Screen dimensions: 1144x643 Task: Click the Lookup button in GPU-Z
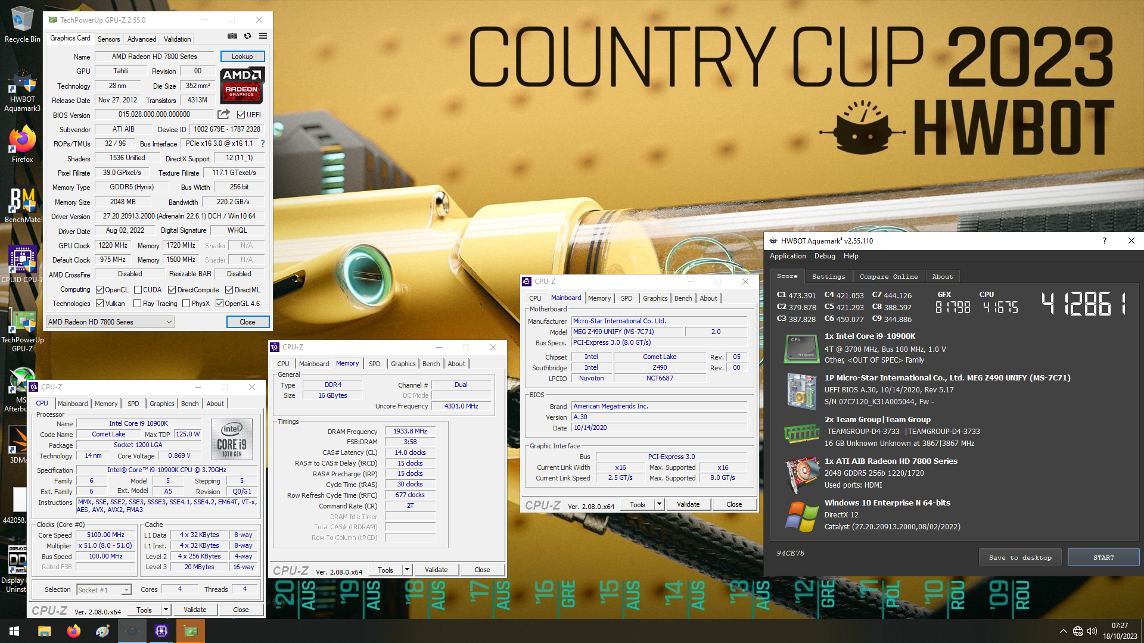click(x=242, y=57)
